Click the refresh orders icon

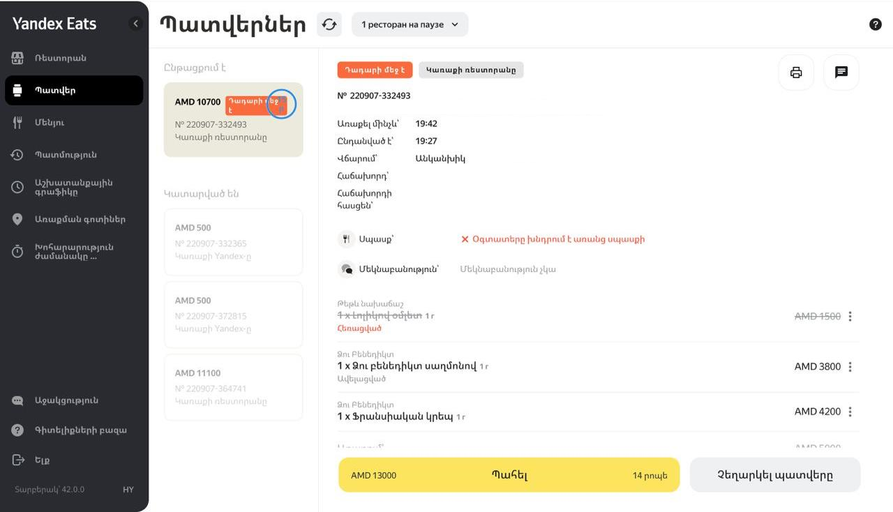[x=329, y=24]
